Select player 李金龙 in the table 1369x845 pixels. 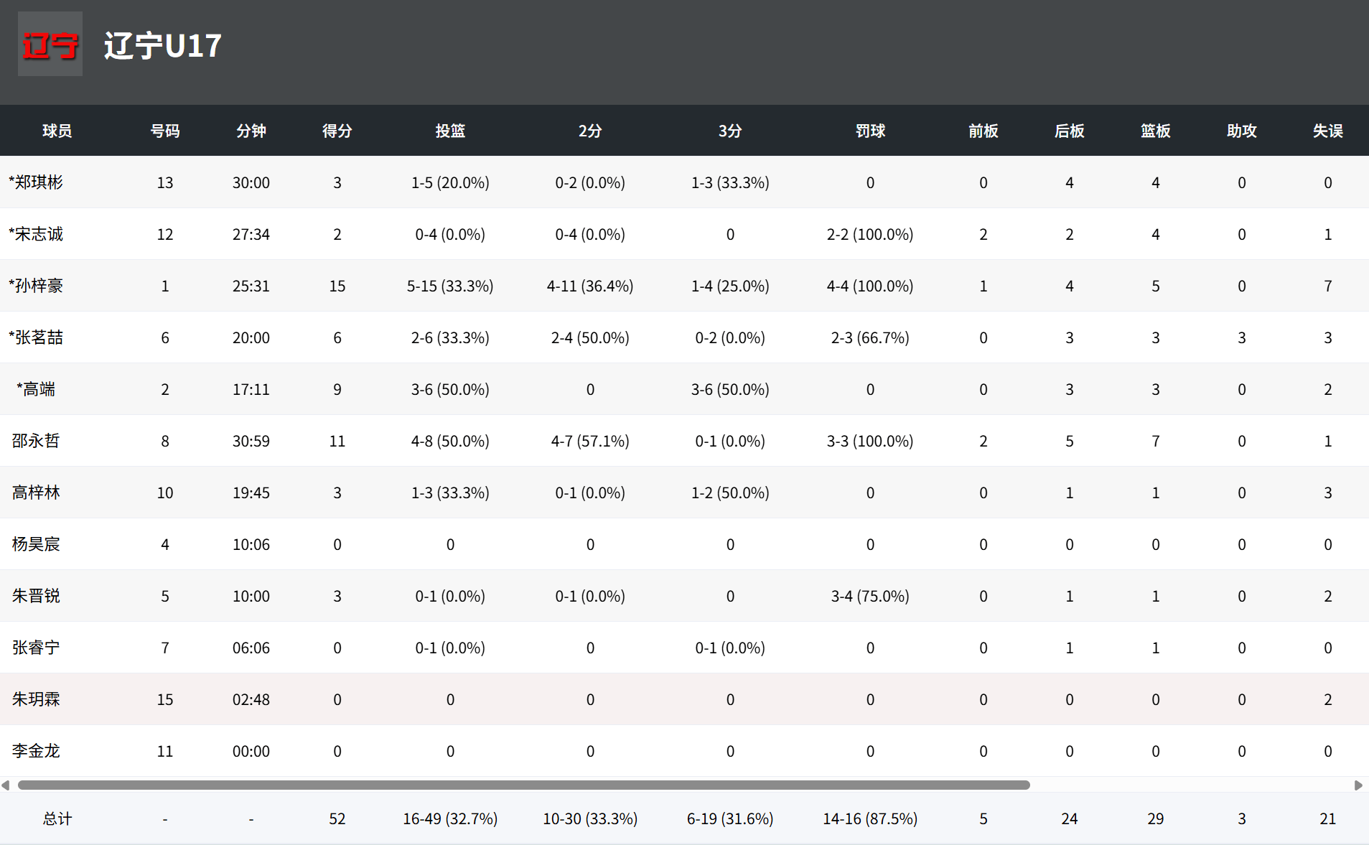click(36, 751)
